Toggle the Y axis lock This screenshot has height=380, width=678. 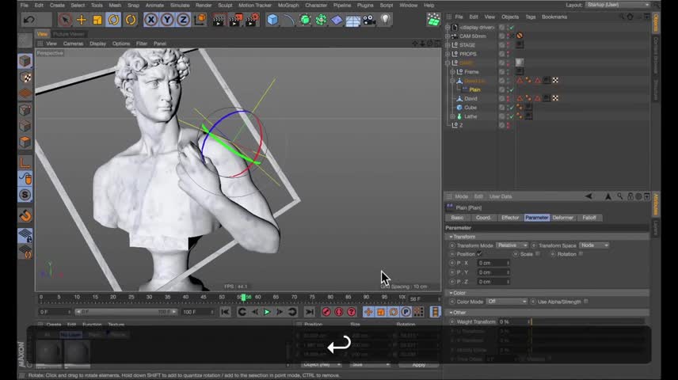[x=167, y=20]
